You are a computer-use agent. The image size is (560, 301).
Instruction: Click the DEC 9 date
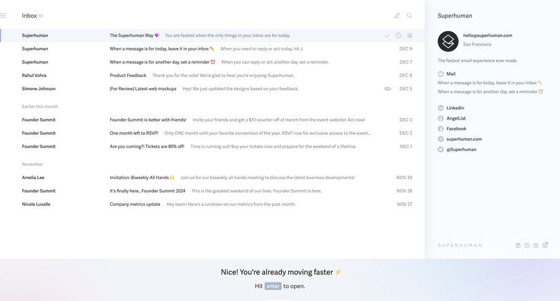click(406, 49)
